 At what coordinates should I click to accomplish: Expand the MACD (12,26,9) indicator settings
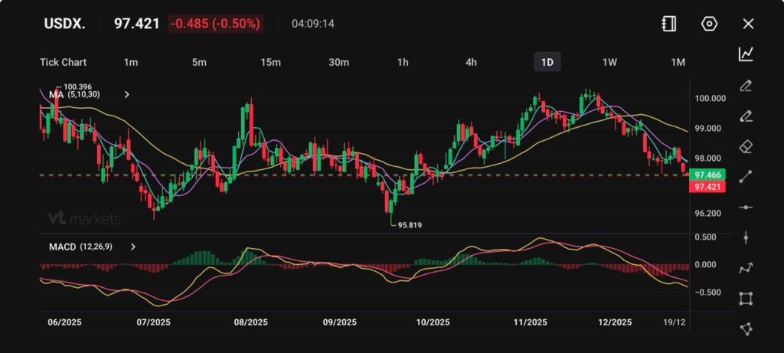point(133,247)
